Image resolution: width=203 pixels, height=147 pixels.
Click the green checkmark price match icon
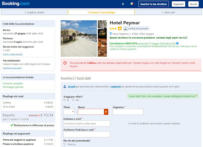[x=12, y=125]
